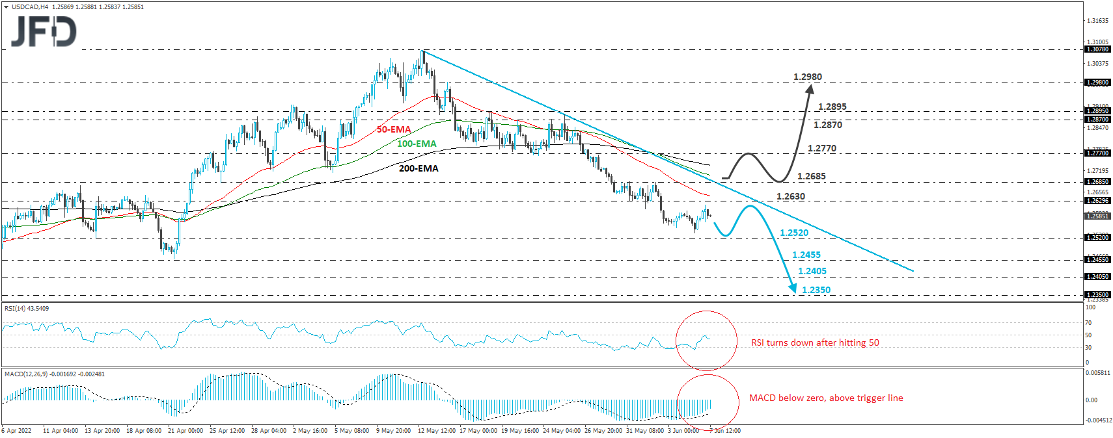
Task: Click the 1.25200 price tag on axis
Action: pyautogui.click(x=1097, y=238)
